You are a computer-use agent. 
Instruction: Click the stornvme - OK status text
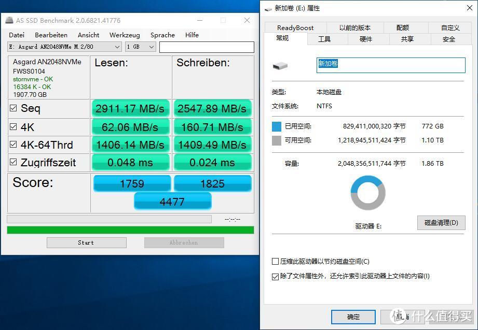coord(33,79)
